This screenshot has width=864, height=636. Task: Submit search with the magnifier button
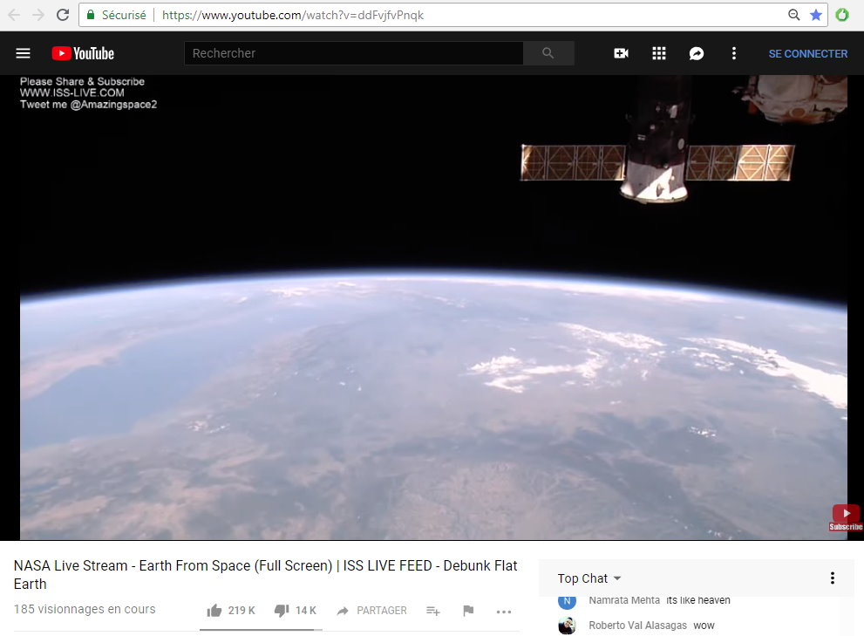click(x=548, y=53)
